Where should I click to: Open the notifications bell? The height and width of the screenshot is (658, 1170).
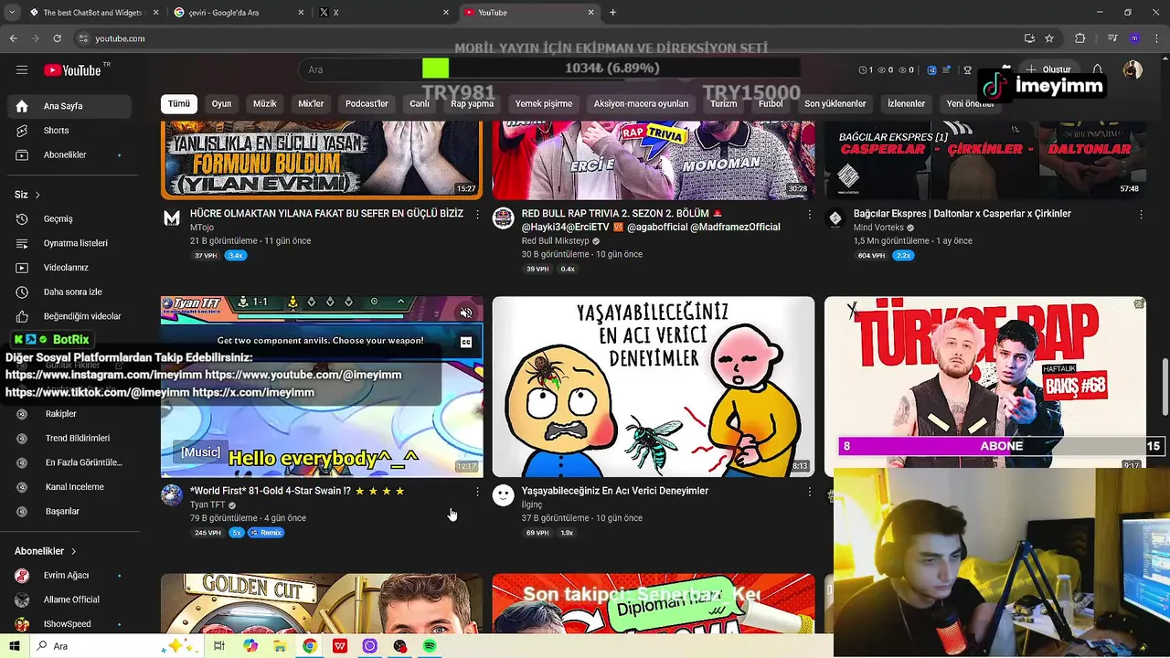pyautogui.click(x=1098, y=70)
